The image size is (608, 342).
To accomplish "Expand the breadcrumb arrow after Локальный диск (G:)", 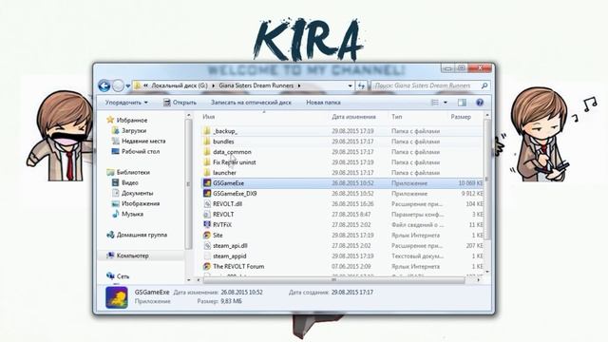I will pyautogui.click(x=213, y=85).
